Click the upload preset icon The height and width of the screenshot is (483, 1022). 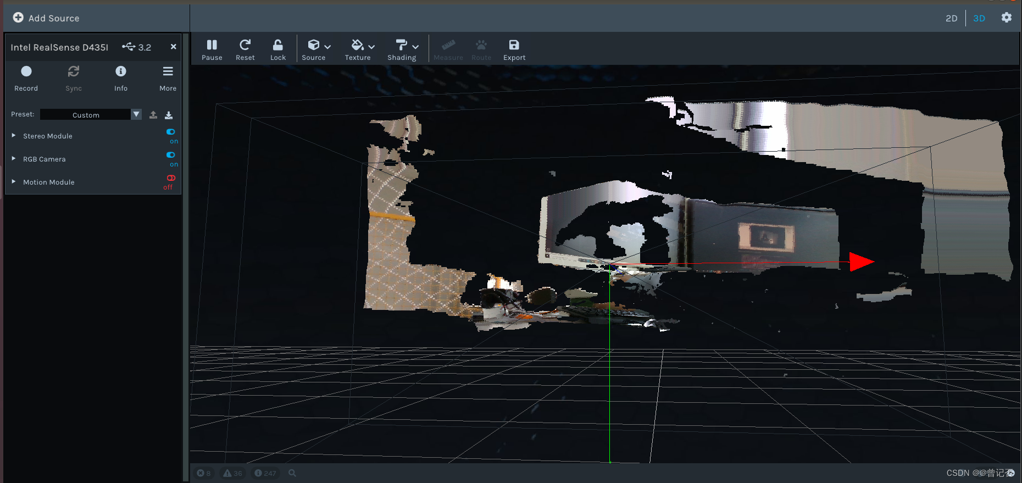pyautogui.click(x=153, y=115)
